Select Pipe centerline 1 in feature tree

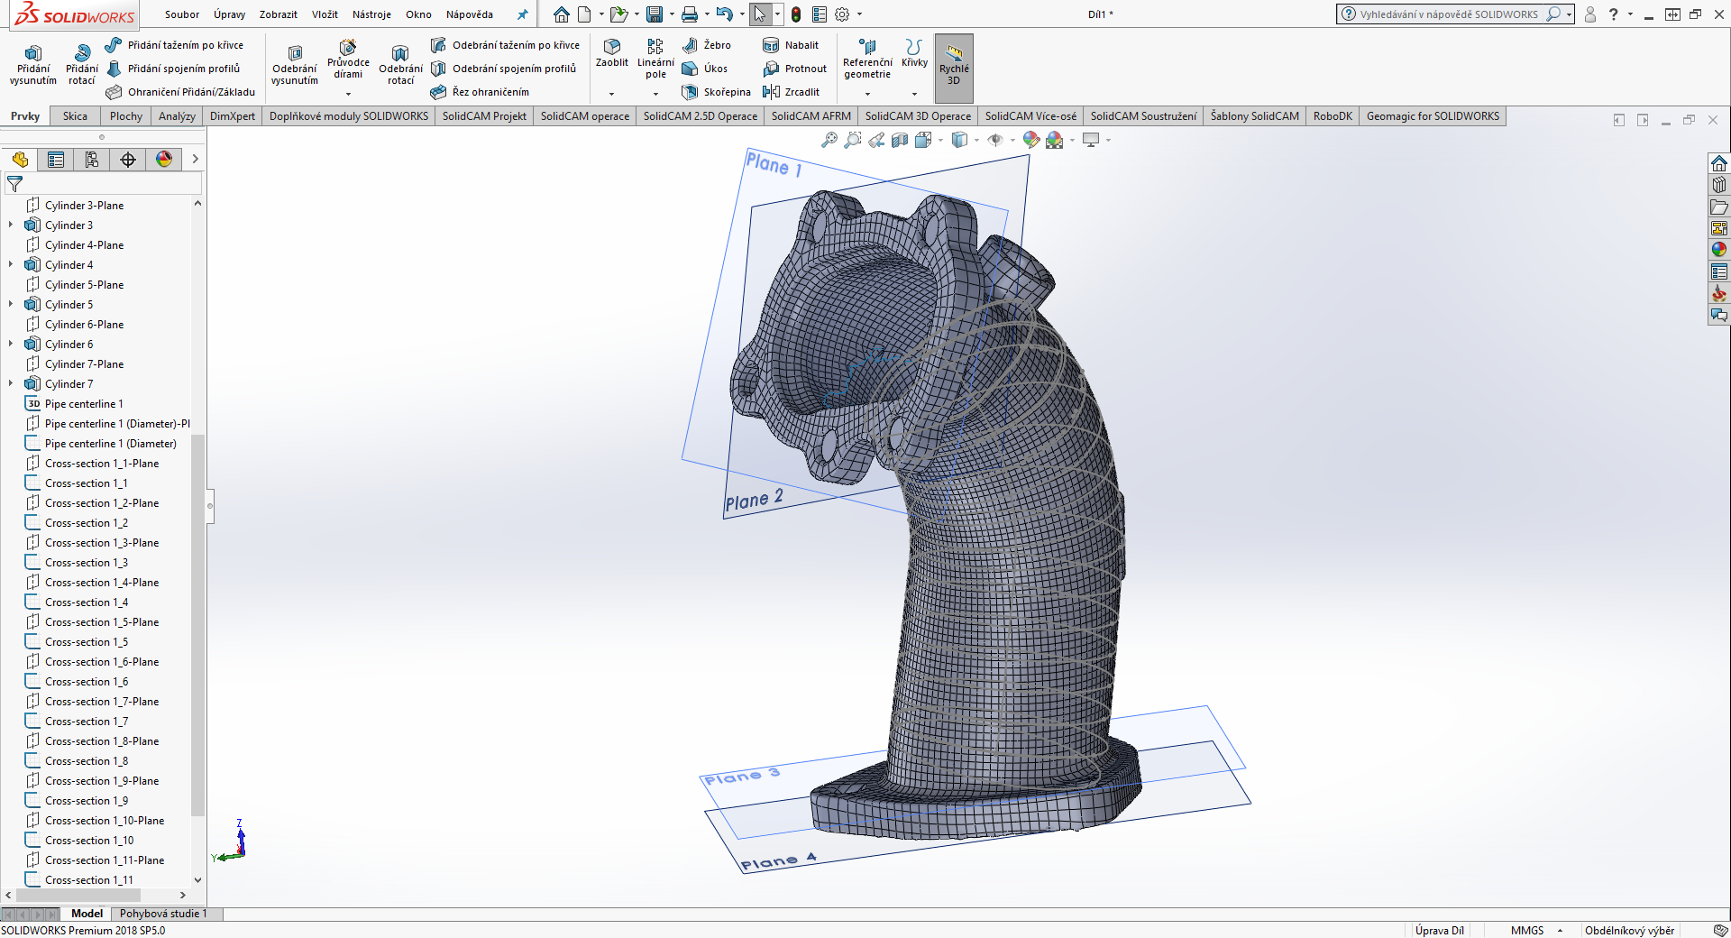click(84, 404)
